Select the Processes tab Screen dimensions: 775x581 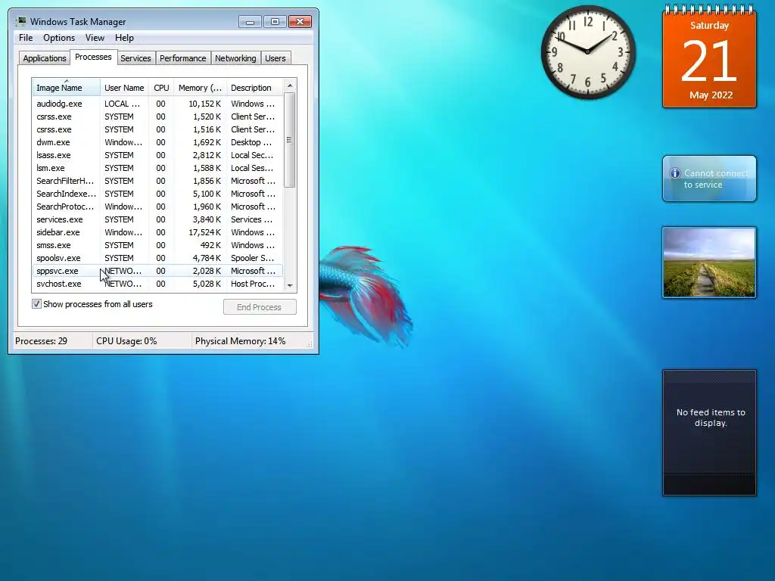(x=93, y=57)
